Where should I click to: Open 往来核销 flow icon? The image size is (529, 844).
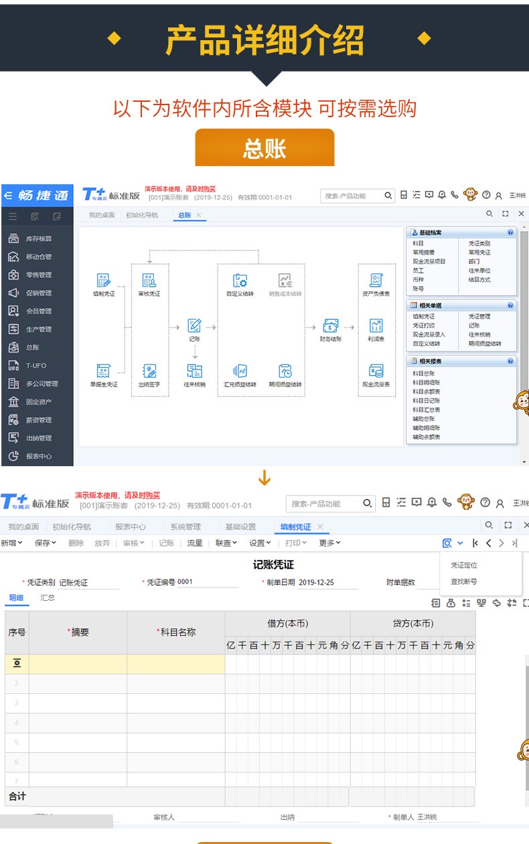tap(194, 370)
